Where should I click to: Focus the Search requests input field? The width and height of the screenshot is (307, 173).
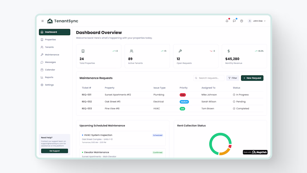[x=209, y=78]
